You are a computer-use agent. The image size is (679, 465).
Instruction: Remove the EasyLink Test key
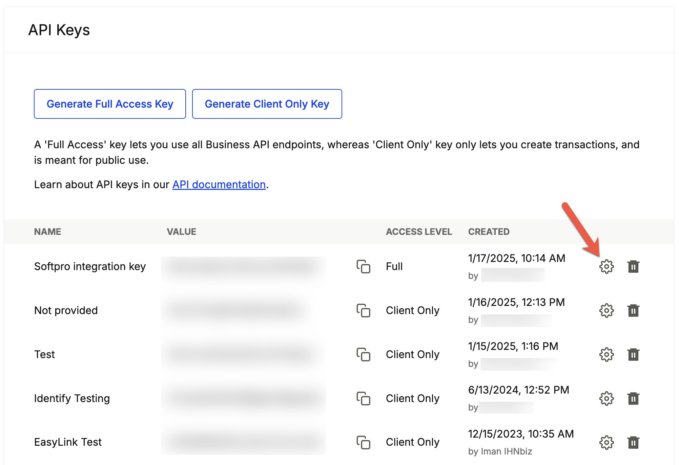pyautogui.click(x=633, y=442)
